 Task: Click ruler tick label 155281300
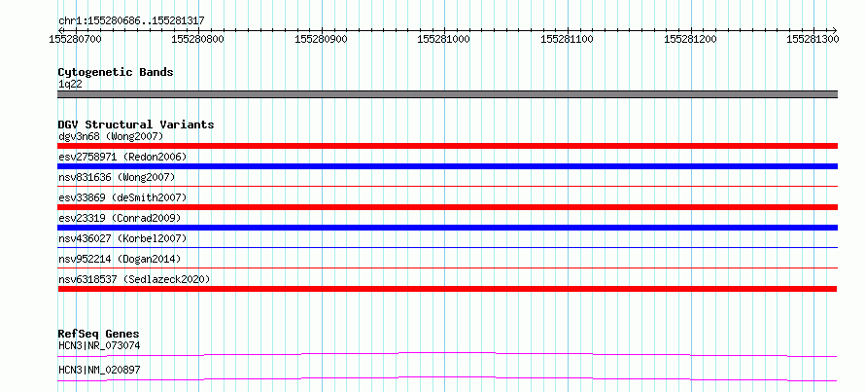pos(813,39)
